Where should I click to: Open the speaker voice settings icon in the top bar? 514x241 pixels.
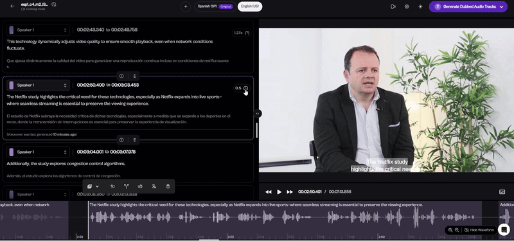click(x=393, y=6)
